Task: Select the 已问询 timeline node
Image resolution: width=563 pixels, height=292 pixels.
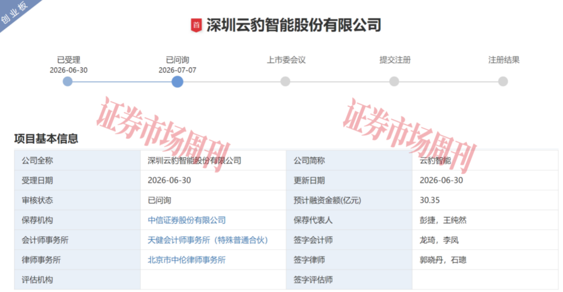Action: click(177, 81)
